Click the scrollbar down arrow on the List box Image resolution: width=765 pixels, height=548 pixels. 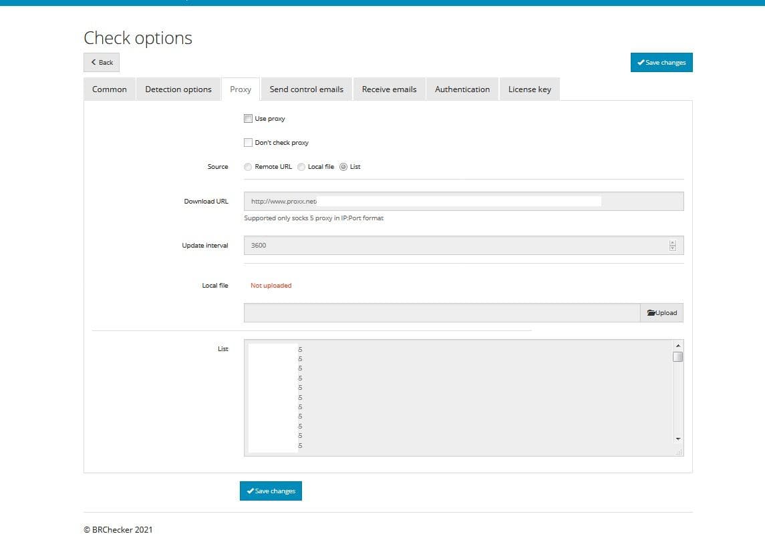click(x=677, y=439)
